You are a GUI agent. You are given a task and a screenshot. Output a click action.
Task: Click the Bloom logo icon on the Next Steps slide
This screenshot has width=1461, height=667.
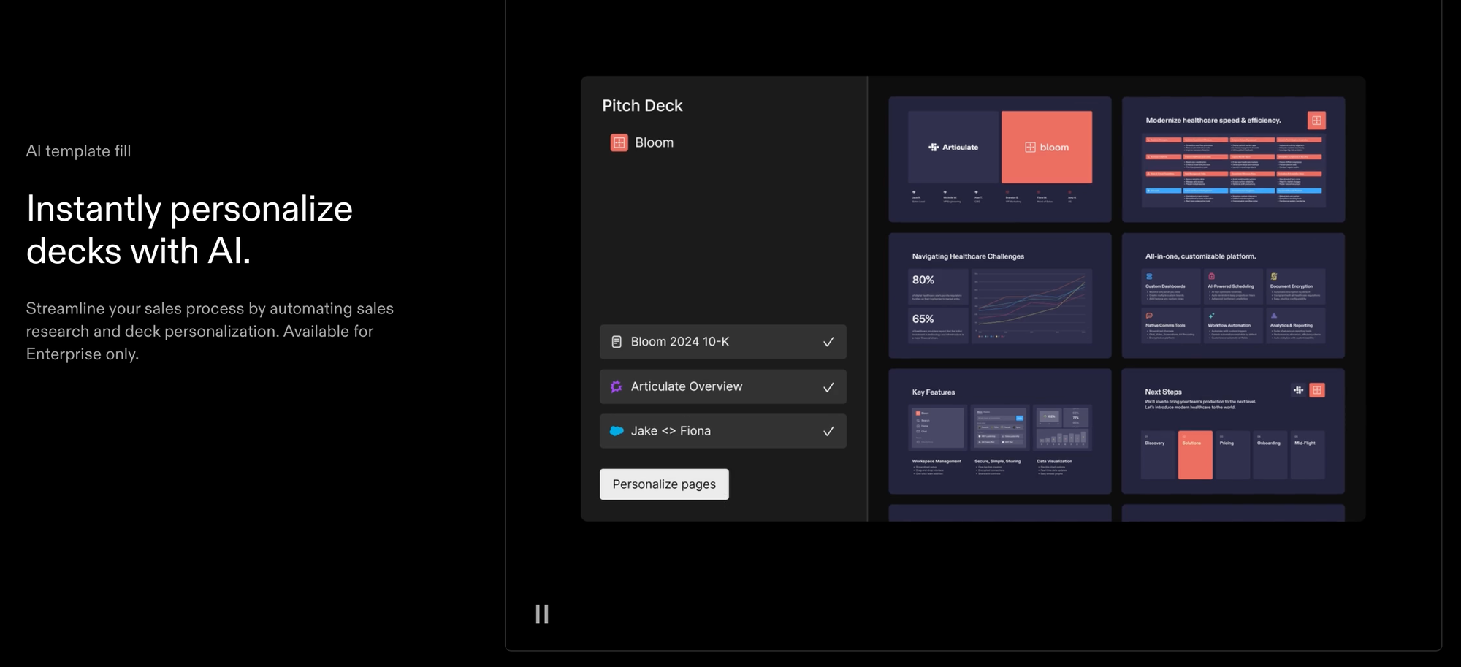(x=1317, y=390)
